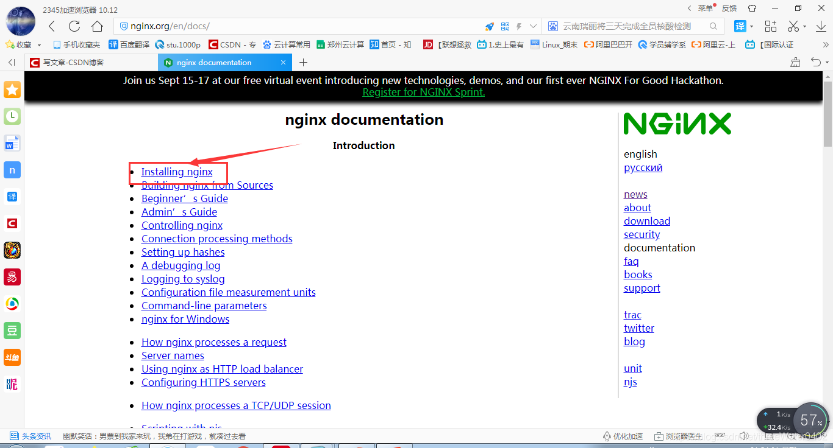Viewport: 833px width, 448px height.
Task: Open the '昵' icon at sidebar bottom
Action: tap(12, 384)
